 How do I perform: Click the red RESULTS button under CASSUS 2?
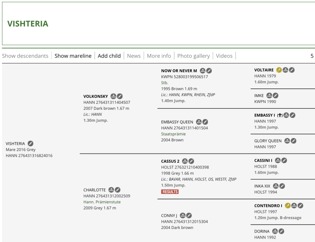pyautogui.click(x=170, y=192)
